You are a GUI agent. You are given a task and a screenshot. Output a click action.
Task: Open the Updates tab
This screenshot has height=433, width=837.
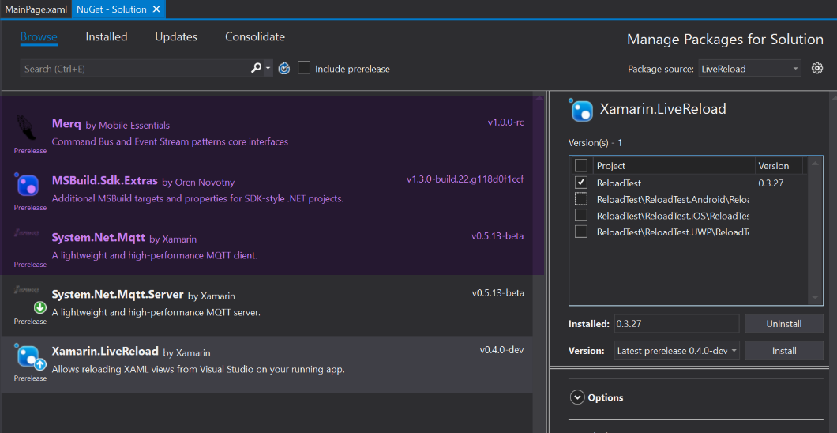(x=176, y=37)
